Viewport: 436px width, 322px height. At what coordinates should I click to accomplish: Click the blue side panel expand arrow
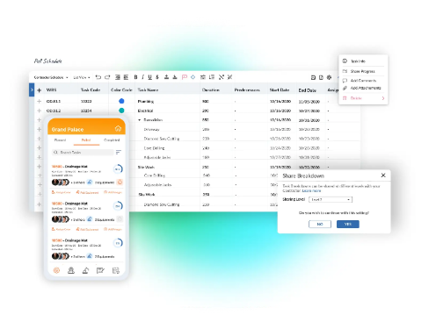tap(32, 89)
